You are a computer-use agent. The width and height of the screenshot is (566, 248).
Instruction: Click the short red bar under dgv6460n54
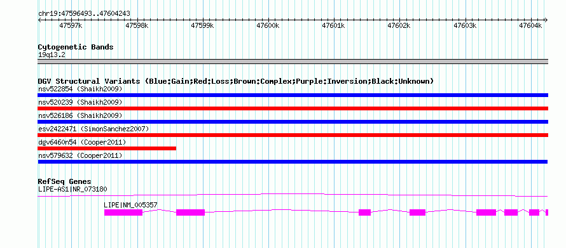pos(107,148)
